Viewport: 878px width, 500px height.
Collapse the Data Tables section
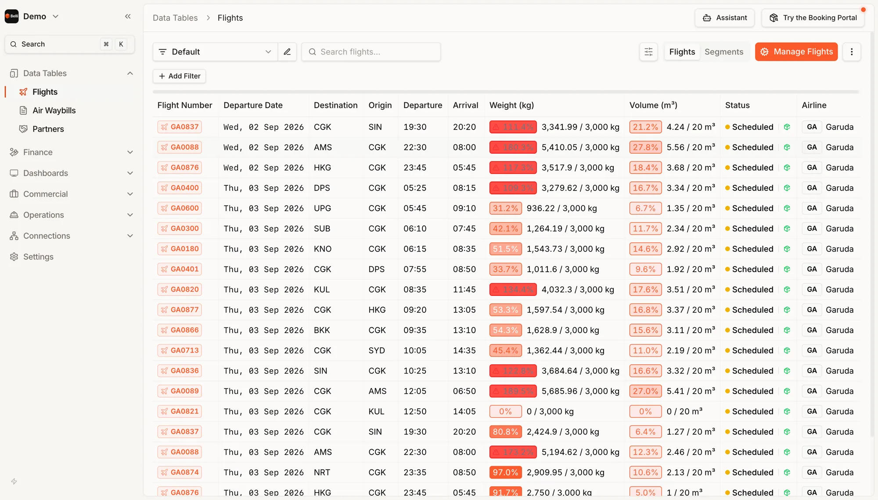click(130, 73)
